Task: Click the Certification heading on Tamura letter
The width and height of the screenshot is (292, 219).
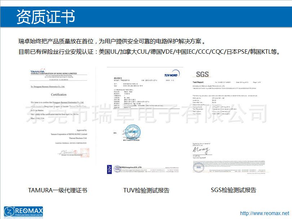Action: pos(58,95)
